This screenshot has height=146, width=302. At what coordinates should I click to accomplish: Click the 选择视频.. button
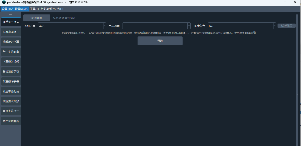point(37,18)
